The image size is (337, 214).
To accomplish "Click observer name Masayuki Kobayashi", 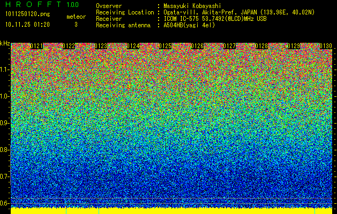I will pos(192,6).
